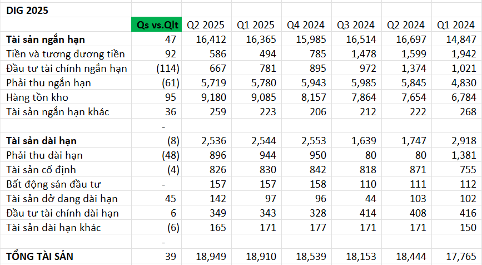Click the Hàng tồn kho row label
Viewport: 482px width, 265px height.
pos(37,97)
